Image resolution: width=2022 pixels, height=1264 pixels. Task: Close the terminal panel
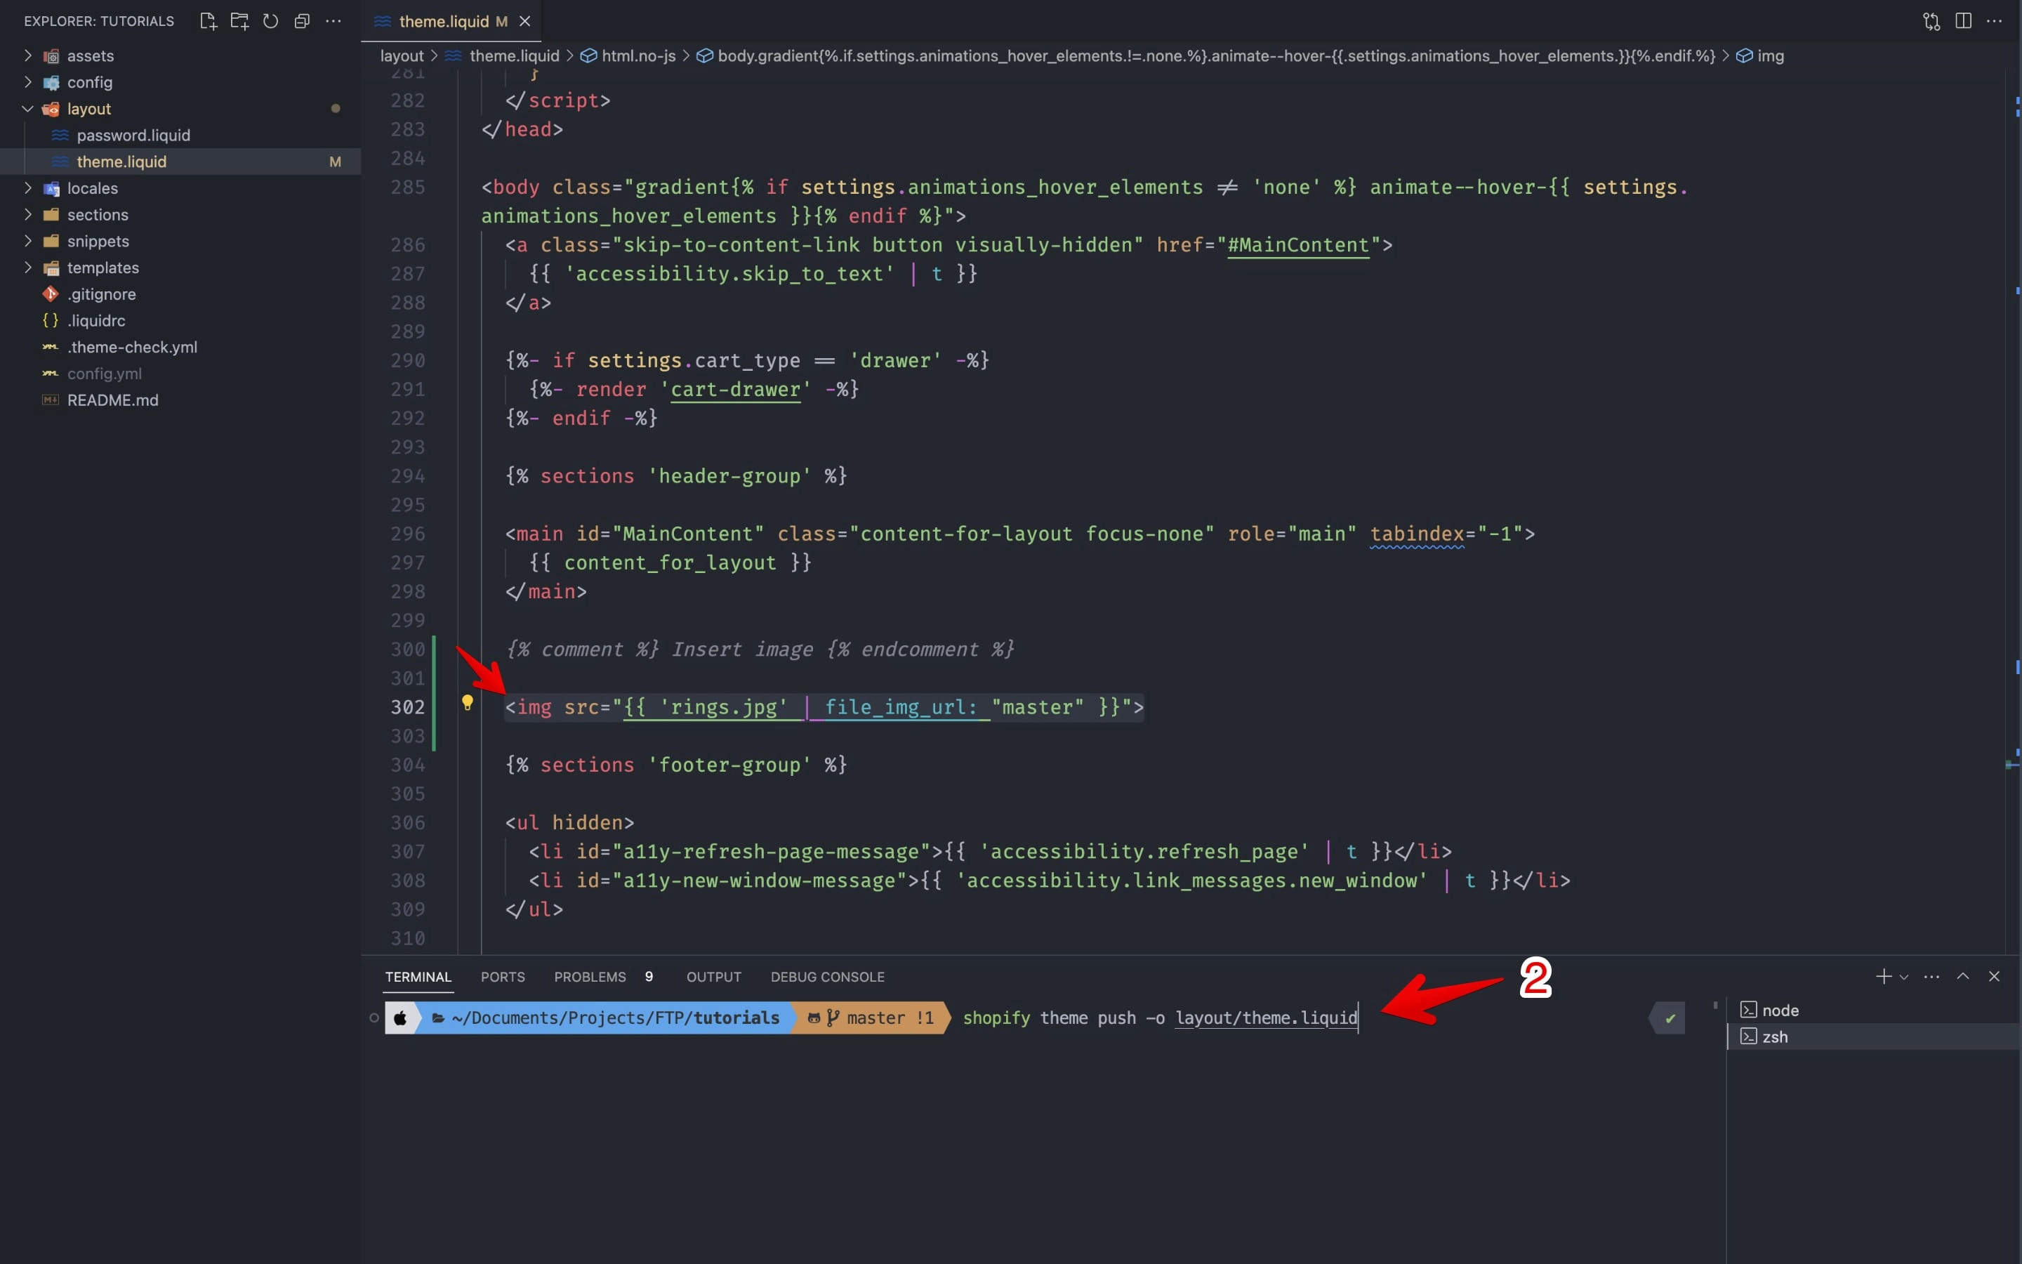[1995, 976]
